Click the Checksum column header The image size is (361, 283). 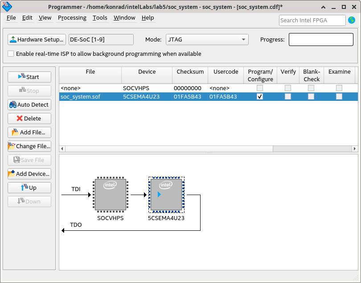(190, 75)
